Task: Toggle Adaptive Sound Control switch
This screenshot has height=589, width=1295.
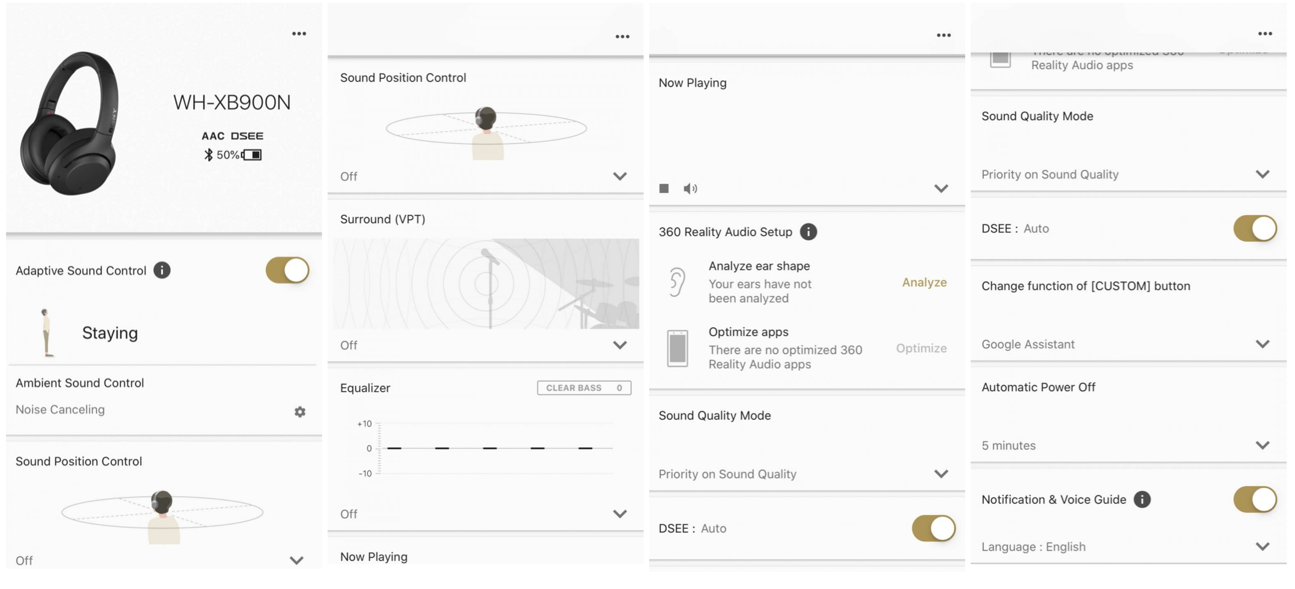Action: coord(287,270)
